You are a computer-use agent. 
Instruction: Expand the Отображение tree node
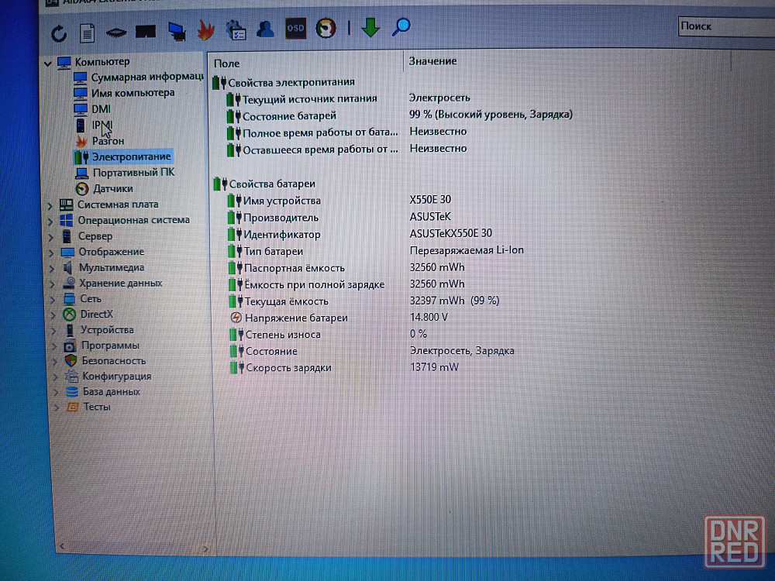(x=51, y=253)
